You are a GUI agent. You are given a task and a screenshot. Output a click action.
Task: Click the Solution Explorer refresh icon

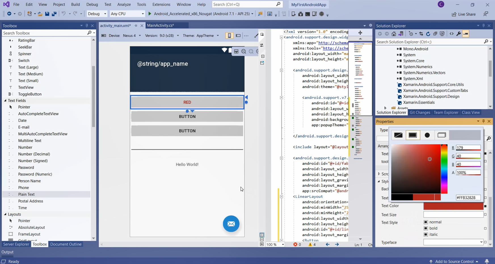pyautogui.click(x=428, y=34)
